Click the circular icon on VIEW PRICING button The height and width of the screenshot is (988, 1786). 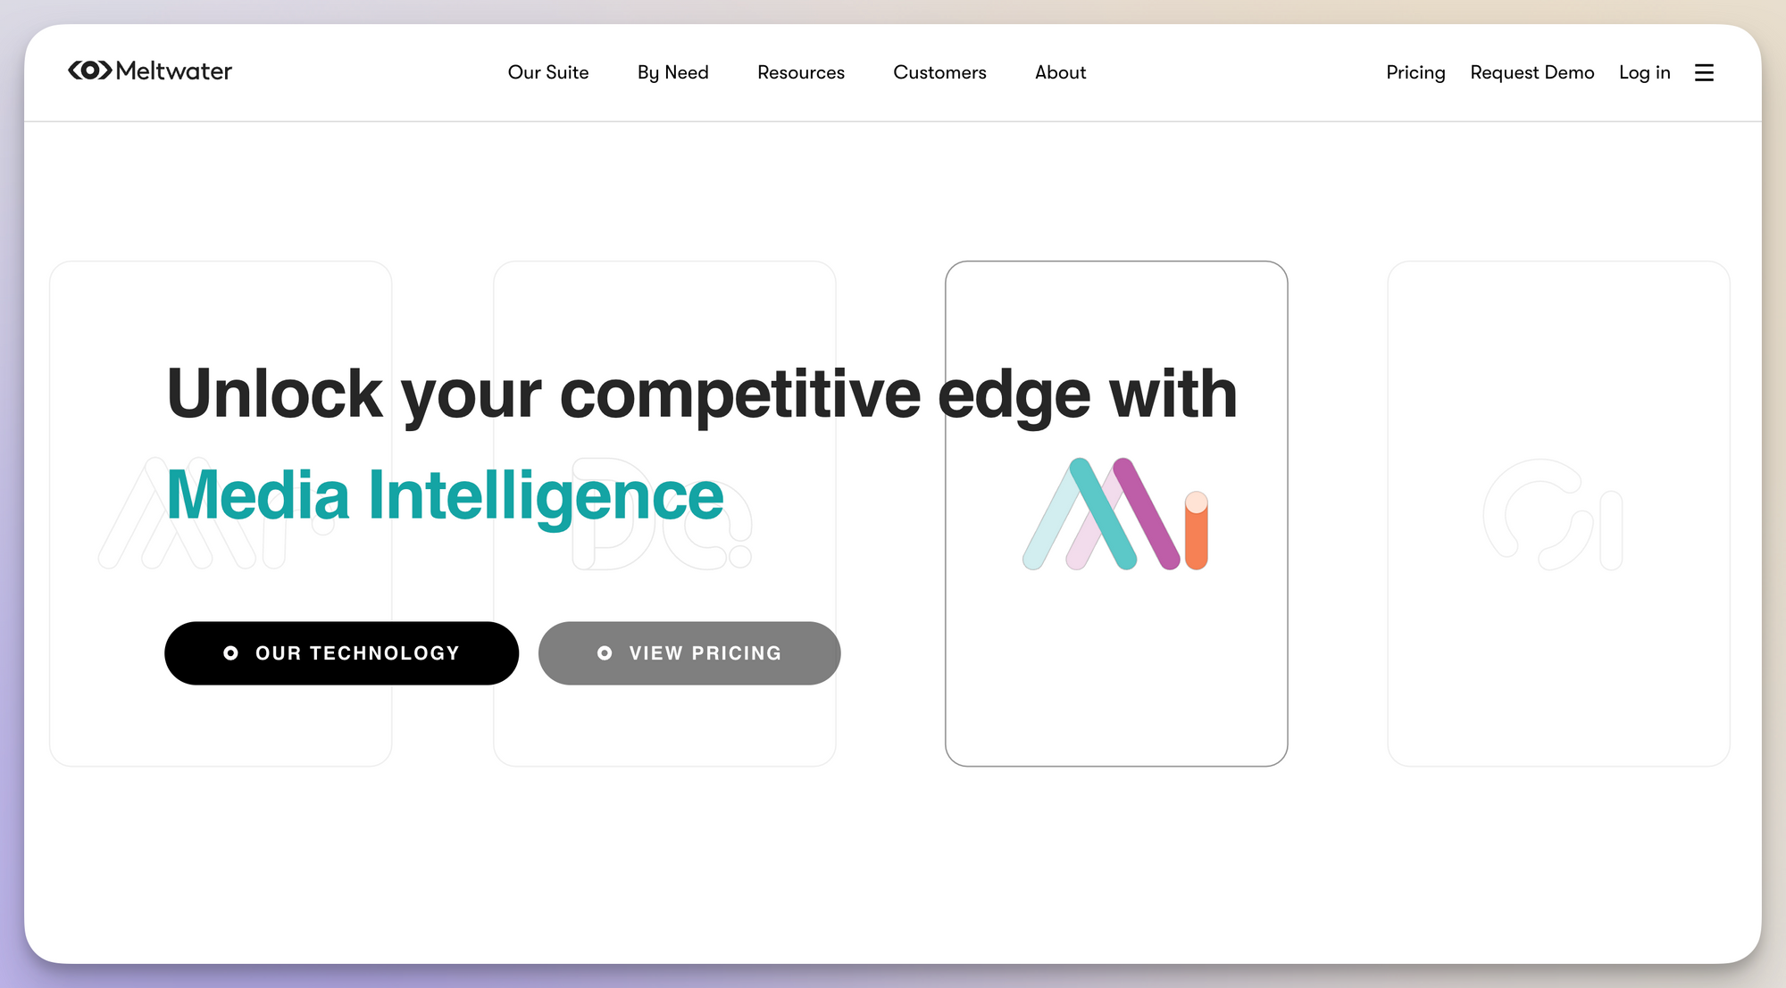(605, 653)
